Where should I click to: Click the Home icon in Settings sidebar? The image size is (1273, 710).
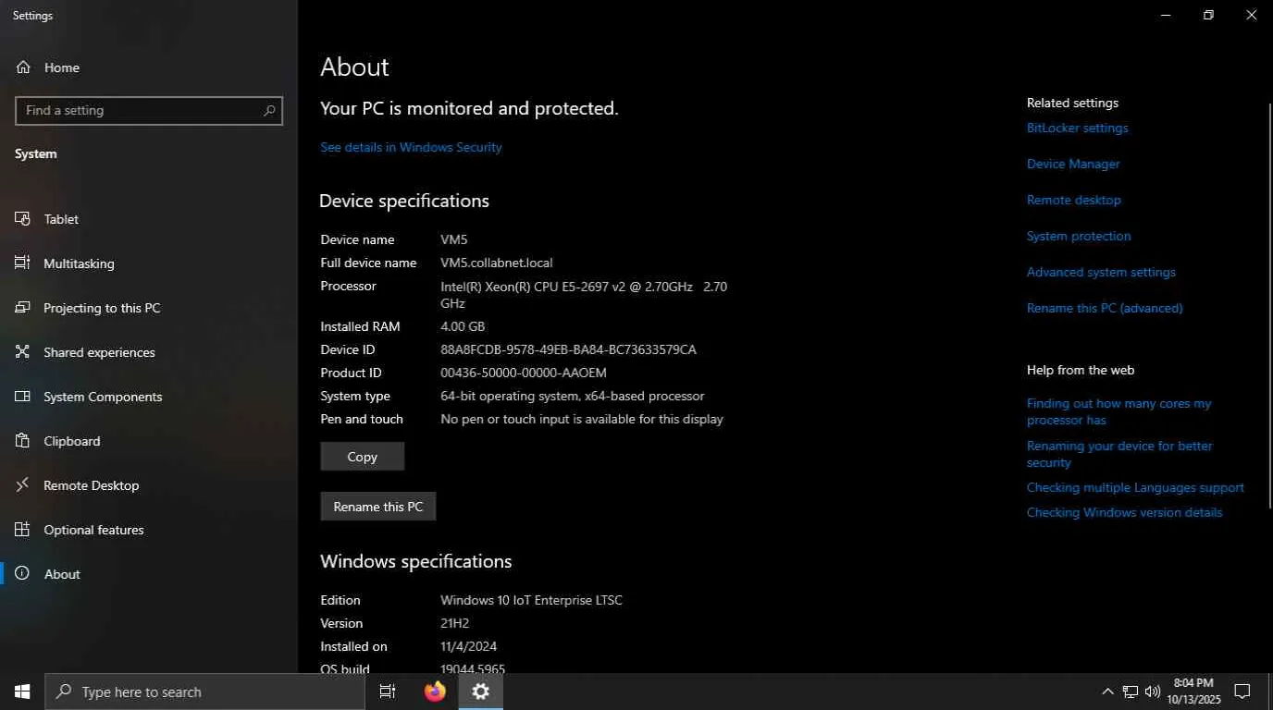pyautogui.click(x=23, y=67)
